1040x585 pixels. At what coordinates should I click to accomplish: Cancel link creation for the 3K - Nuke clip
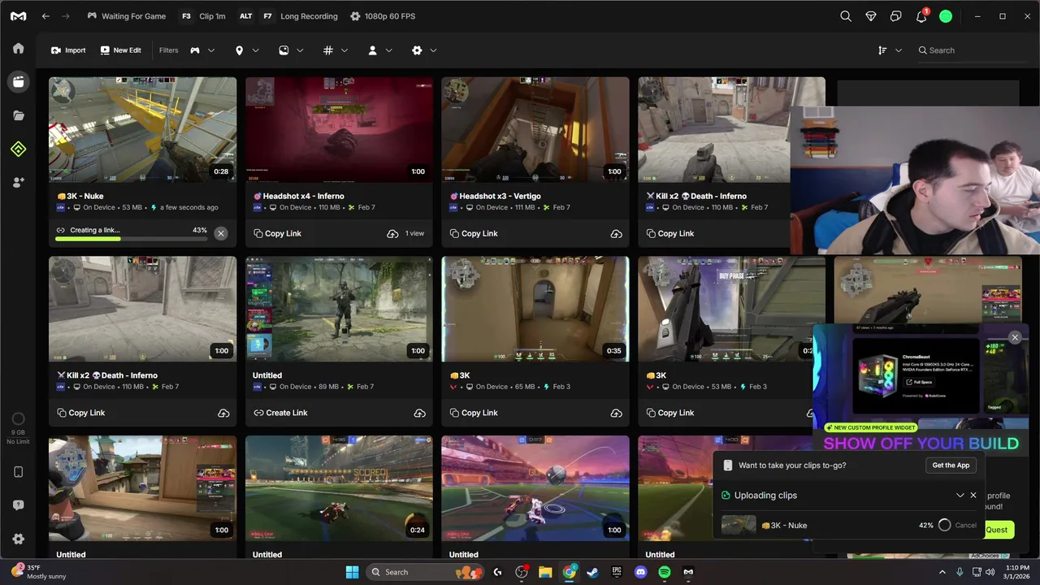(x=221, y=233)
